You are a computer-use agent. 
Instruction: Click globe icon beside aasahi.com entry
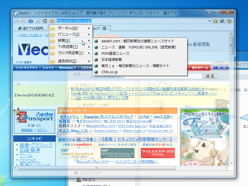(96, 41)
